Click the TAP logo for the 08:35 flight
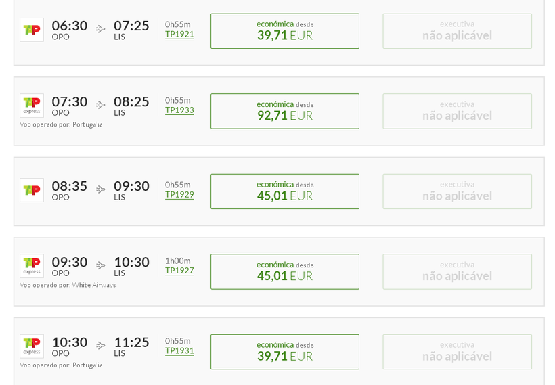The image size is (555, 385). point(32,190)
